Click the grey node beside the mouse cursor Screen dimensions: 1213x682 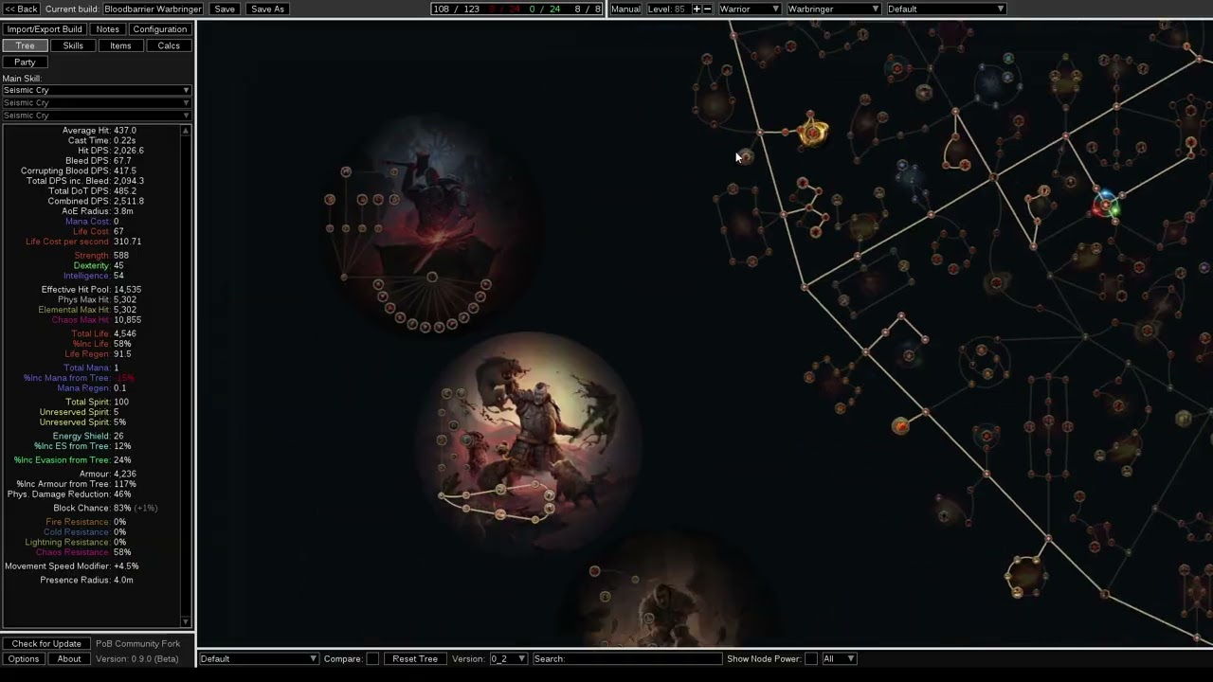(746, 157)
